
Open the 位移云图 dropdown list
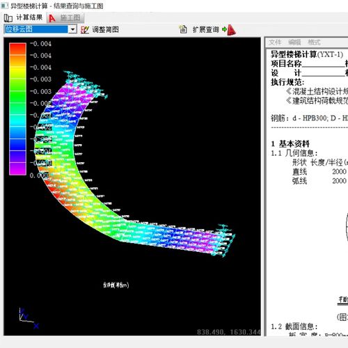pos(73,29)
